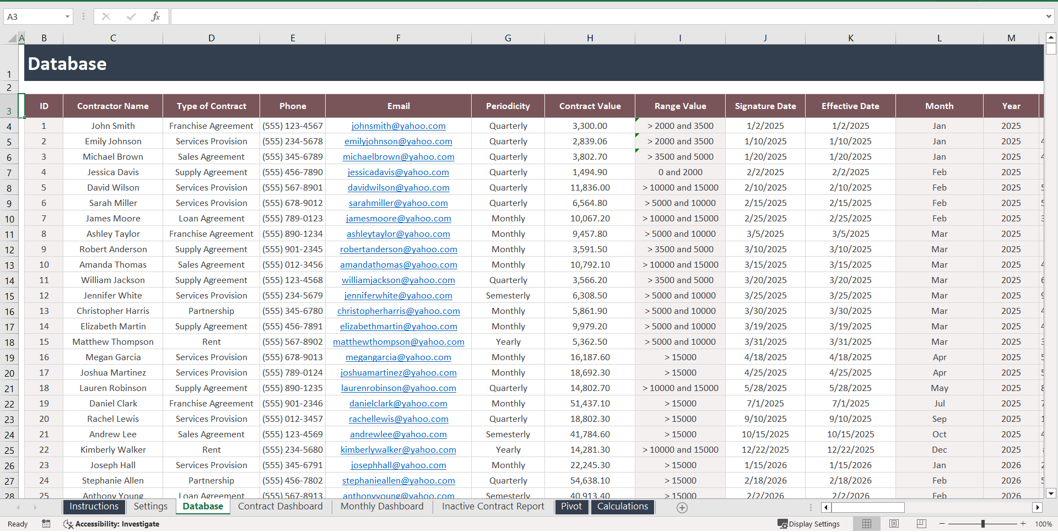The image size is (1058, 532).
Task: Click the horizontal scrollbar thumb
Action: coord(868,507)
